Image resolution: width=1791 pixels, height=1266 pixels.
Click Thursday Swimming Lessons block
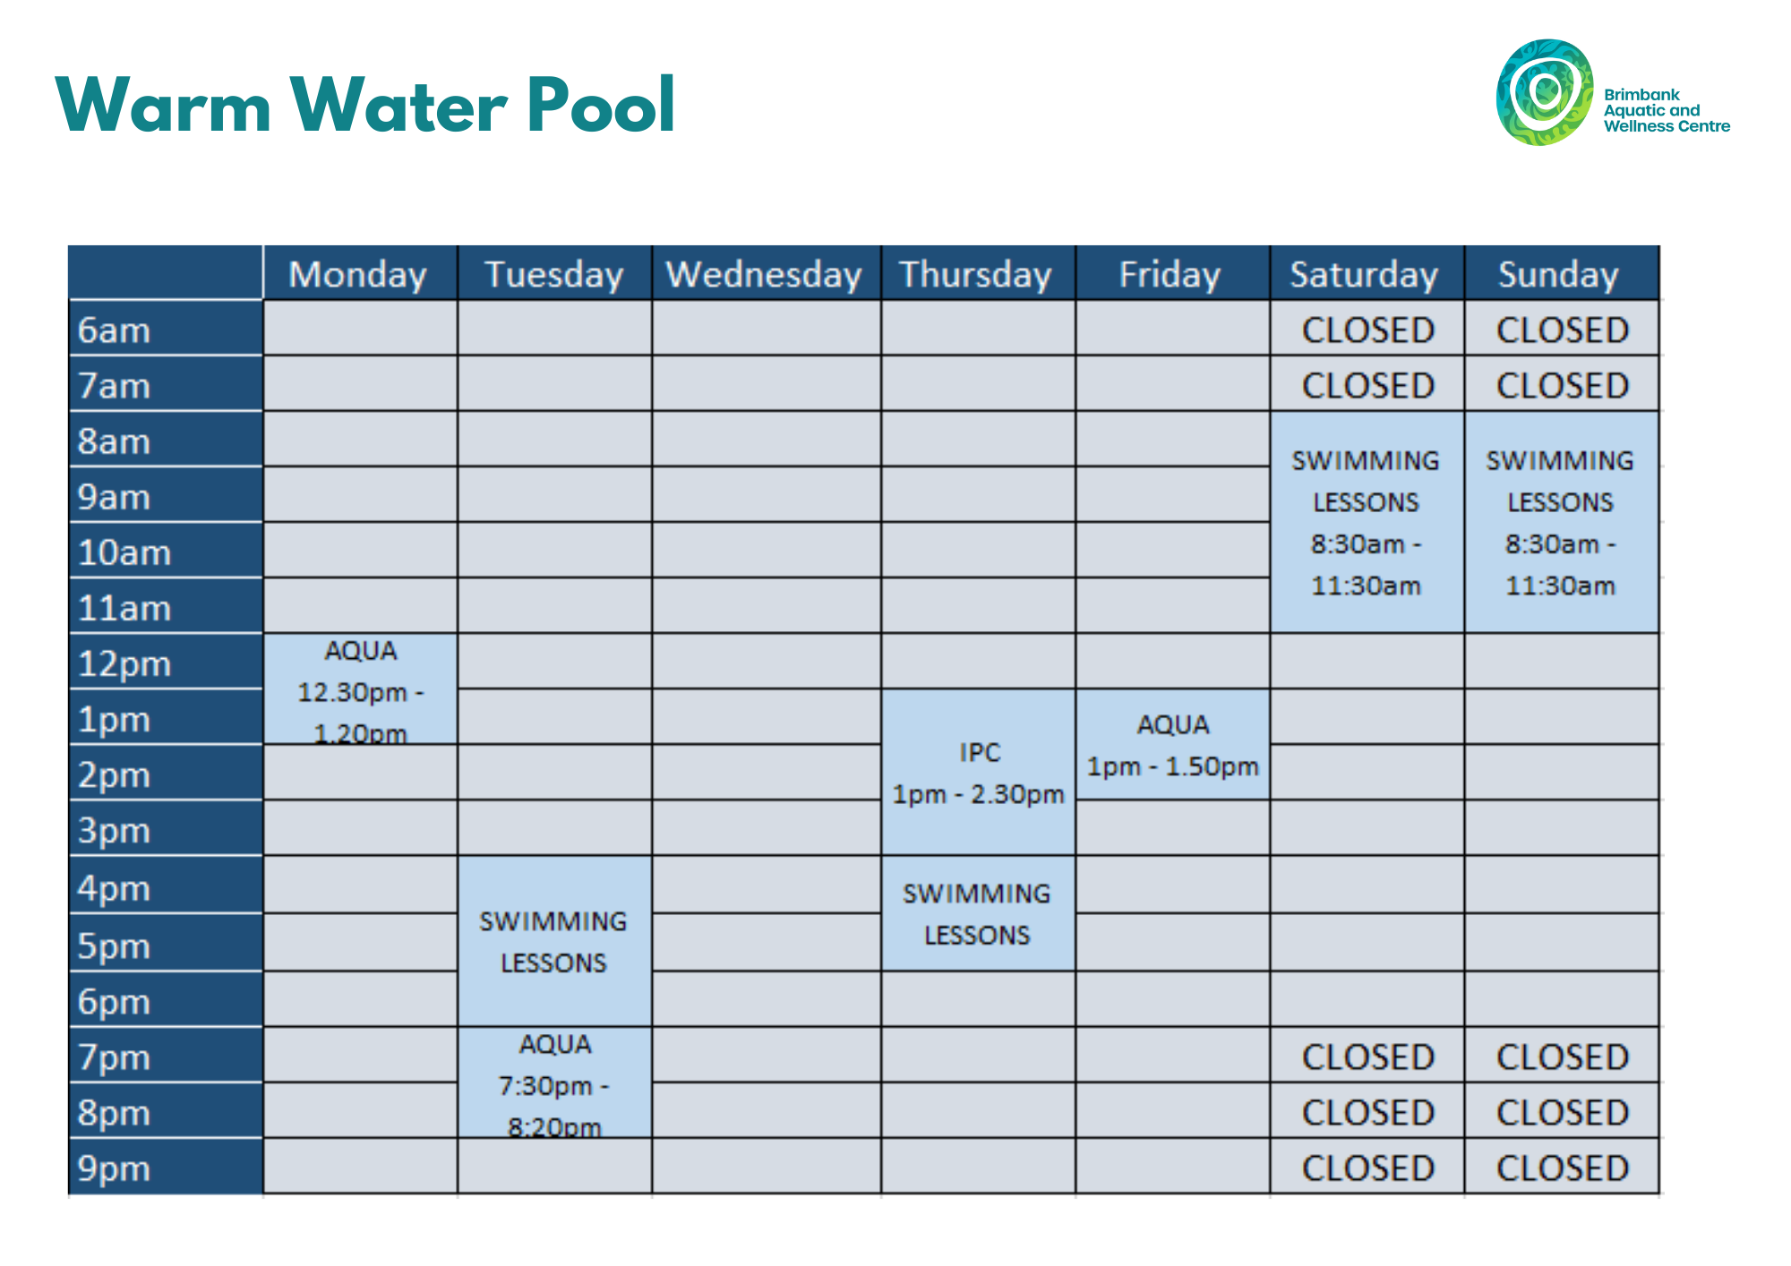point(978,913)
